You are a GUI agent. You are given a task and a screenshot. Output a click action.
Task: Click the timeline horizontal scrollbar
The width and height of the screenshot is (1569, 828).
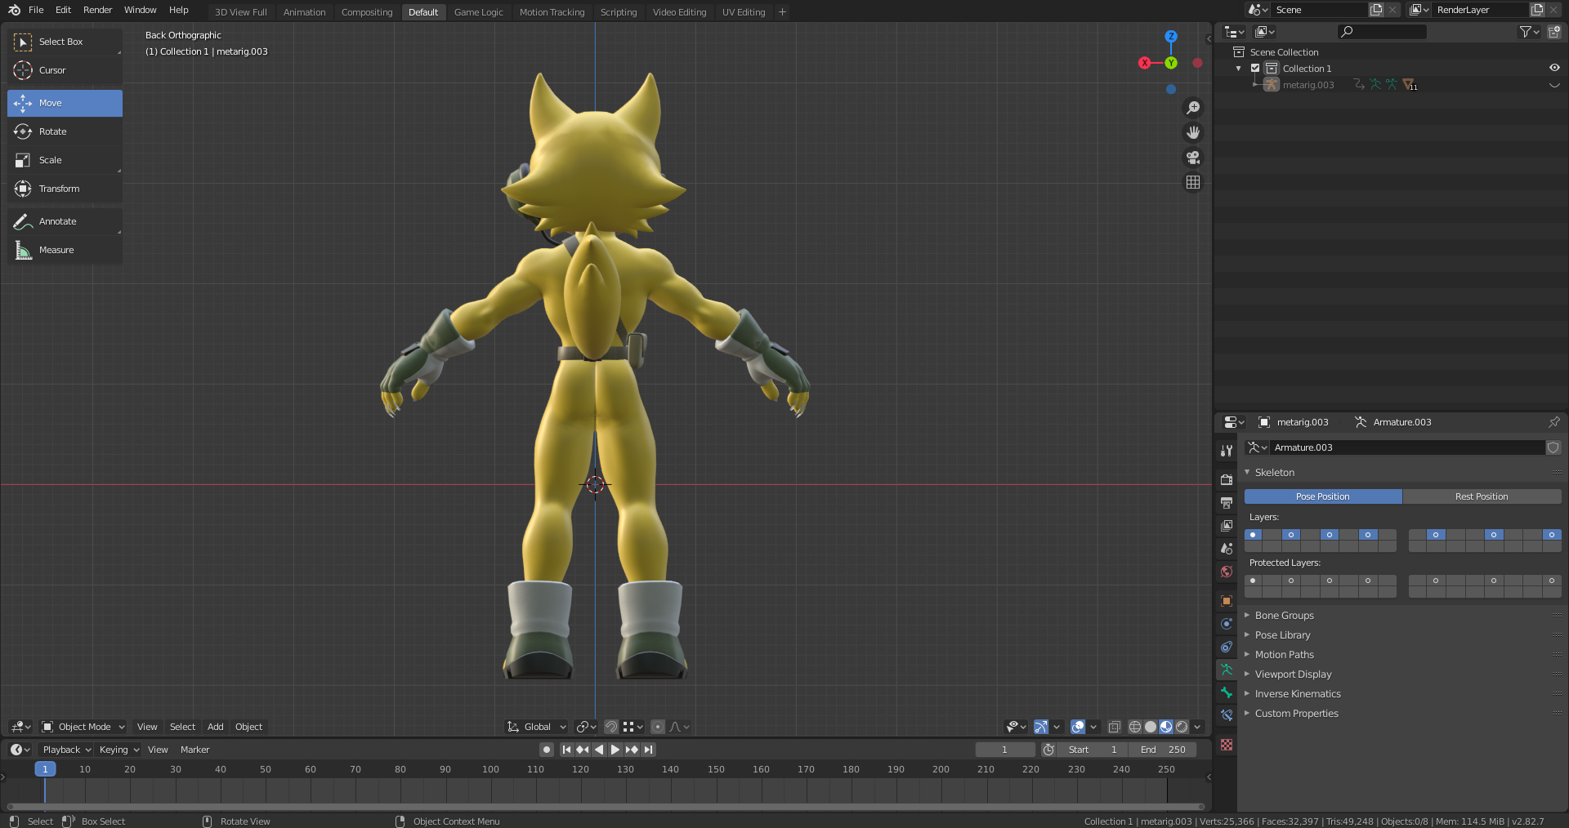point(606,807)
